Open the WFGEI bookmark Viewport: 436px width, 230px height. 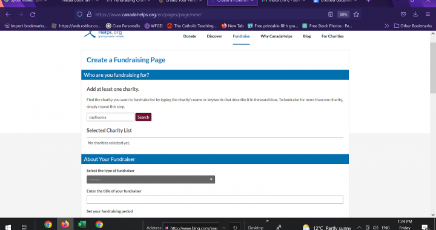[153, 26]
